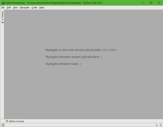163x127 pixels.
Task: Open the File menu
Action: 3,8
